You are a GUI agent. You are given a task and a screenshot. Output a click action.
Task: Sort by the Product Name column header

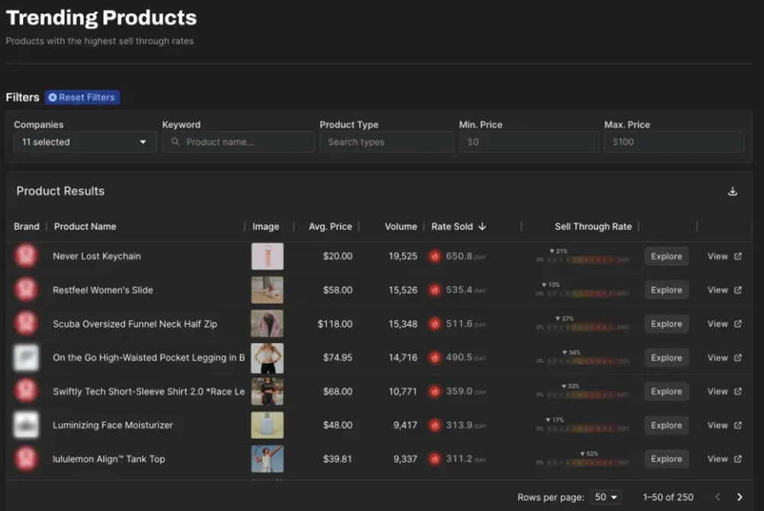coord(85,227)
